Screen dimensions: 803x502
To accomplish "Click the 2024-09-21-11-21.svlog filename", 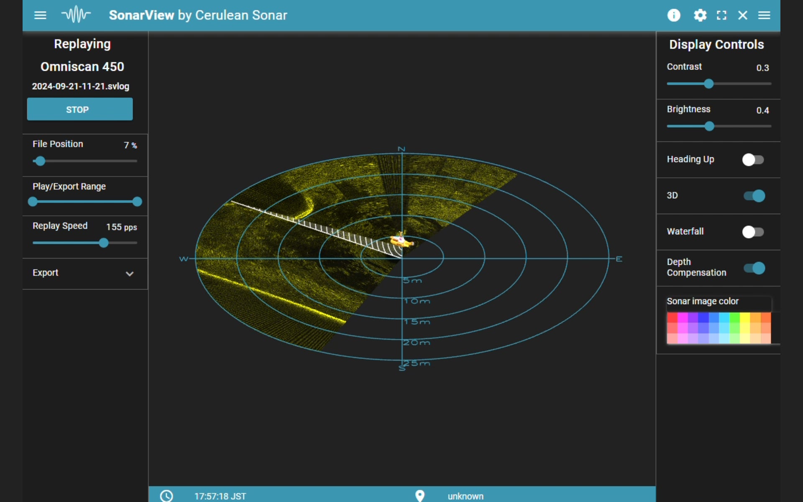I will pos(81,87).
